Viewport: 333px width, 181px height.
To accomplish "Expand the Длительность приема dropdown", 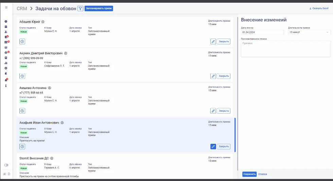I will coord(309,32).
